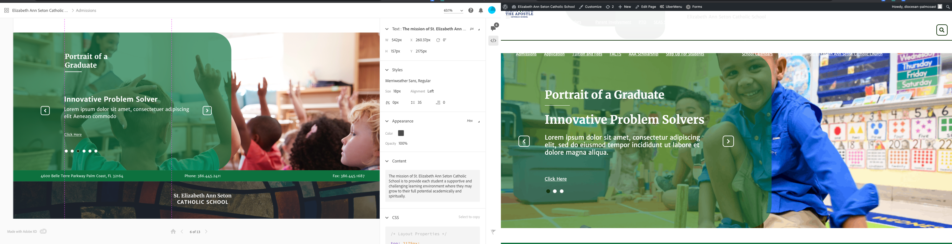Click the WordPress logo in admin bar
This screenshot has height=244, width=952.
(x=505, y=7)
